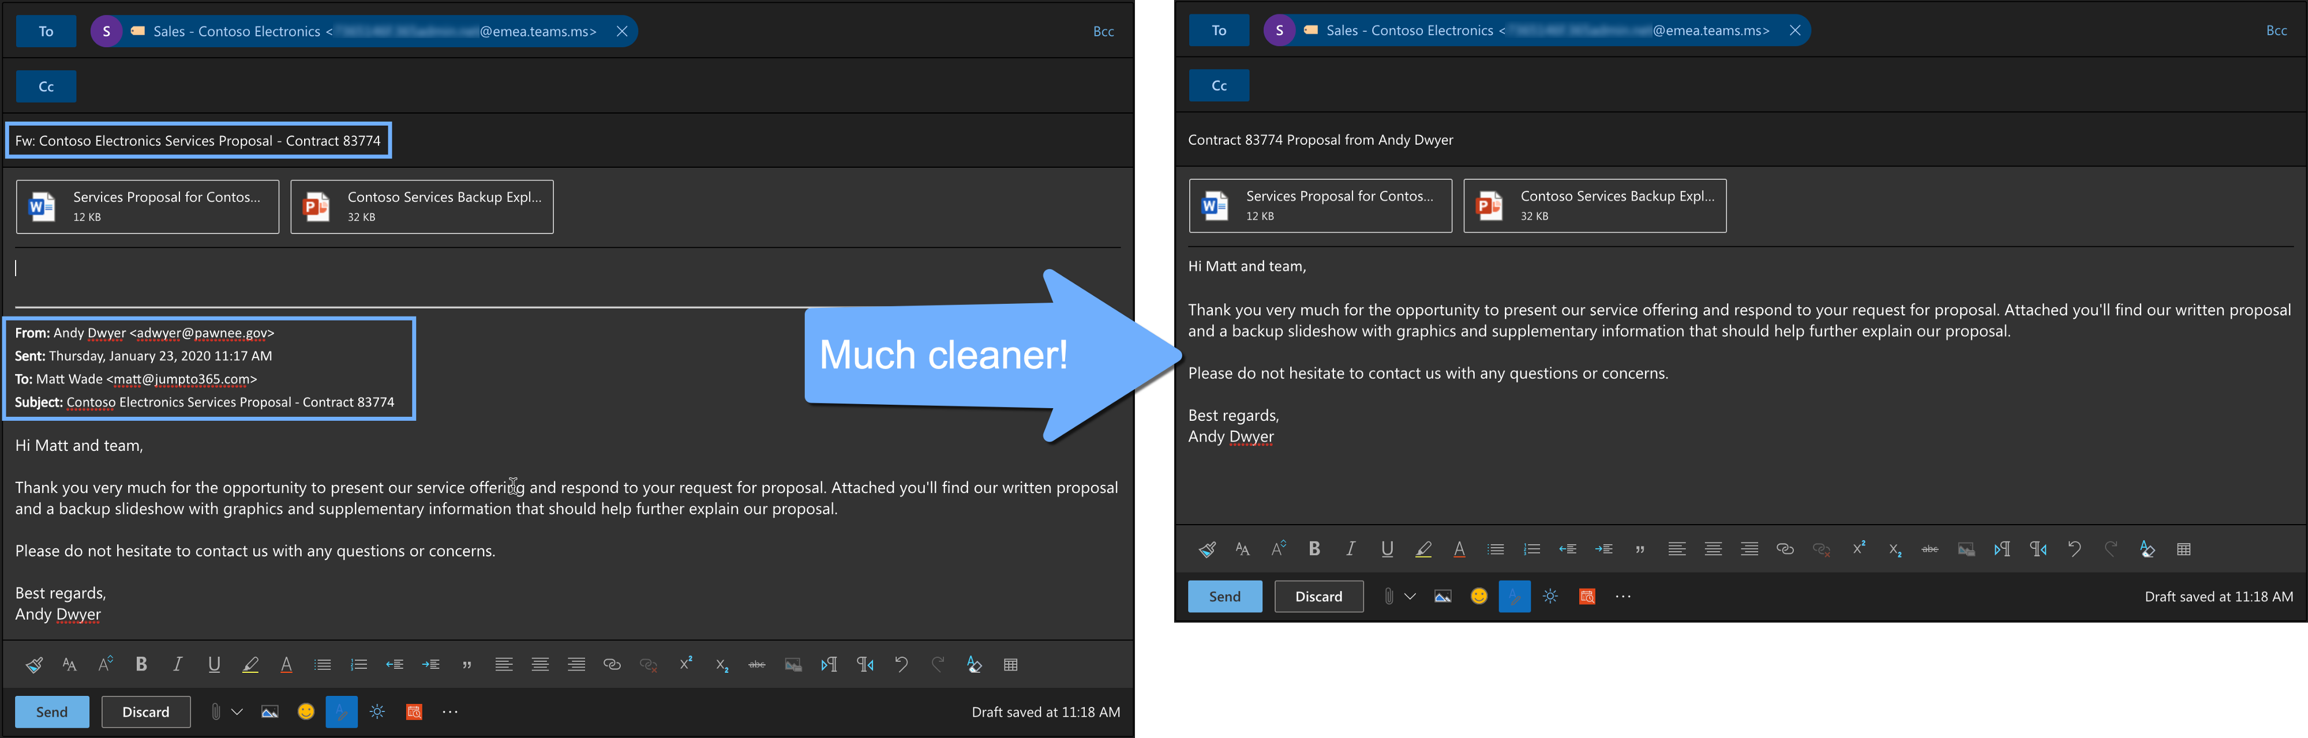Image resolution: width=2308 pixels, height=738 pixels.
Task: Click Format Painter in left compose window
Action: tap(34, 665)
